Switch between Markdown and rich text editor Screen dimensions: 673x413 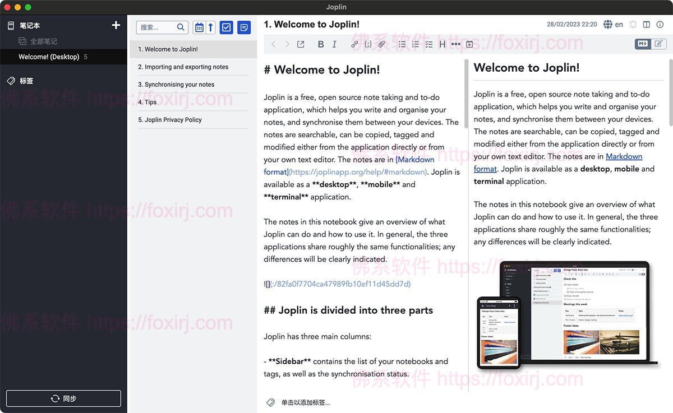pyautogui.click(x=642, y=43)
